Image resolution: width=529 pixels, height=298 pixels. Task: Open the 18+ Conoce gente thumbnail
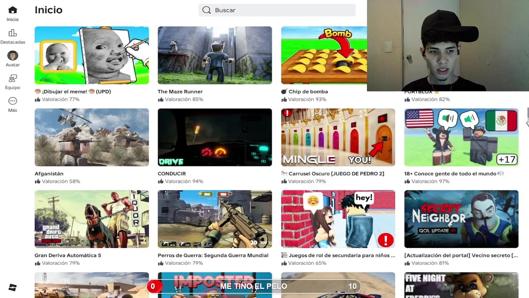[x=461, y=137]
